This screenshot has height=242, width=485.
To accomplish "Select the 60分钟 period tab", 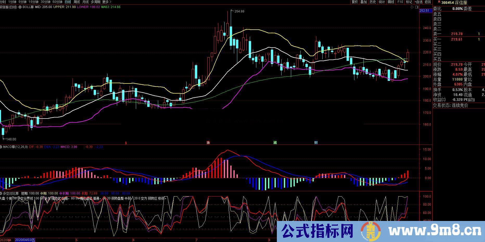I will coord(58,2).
